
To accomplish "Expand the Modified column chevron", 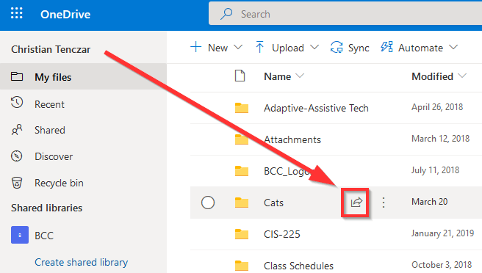I will [462, 76].
